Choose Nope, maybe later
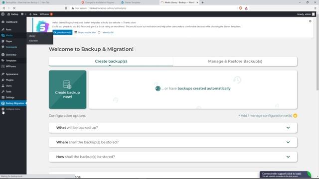 tap(85, 32)
